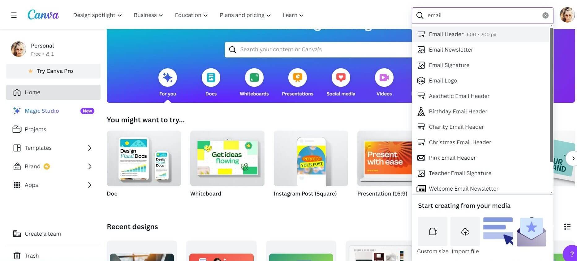
Task: Select the Pink Email Header suggestion
Action: 481,158
